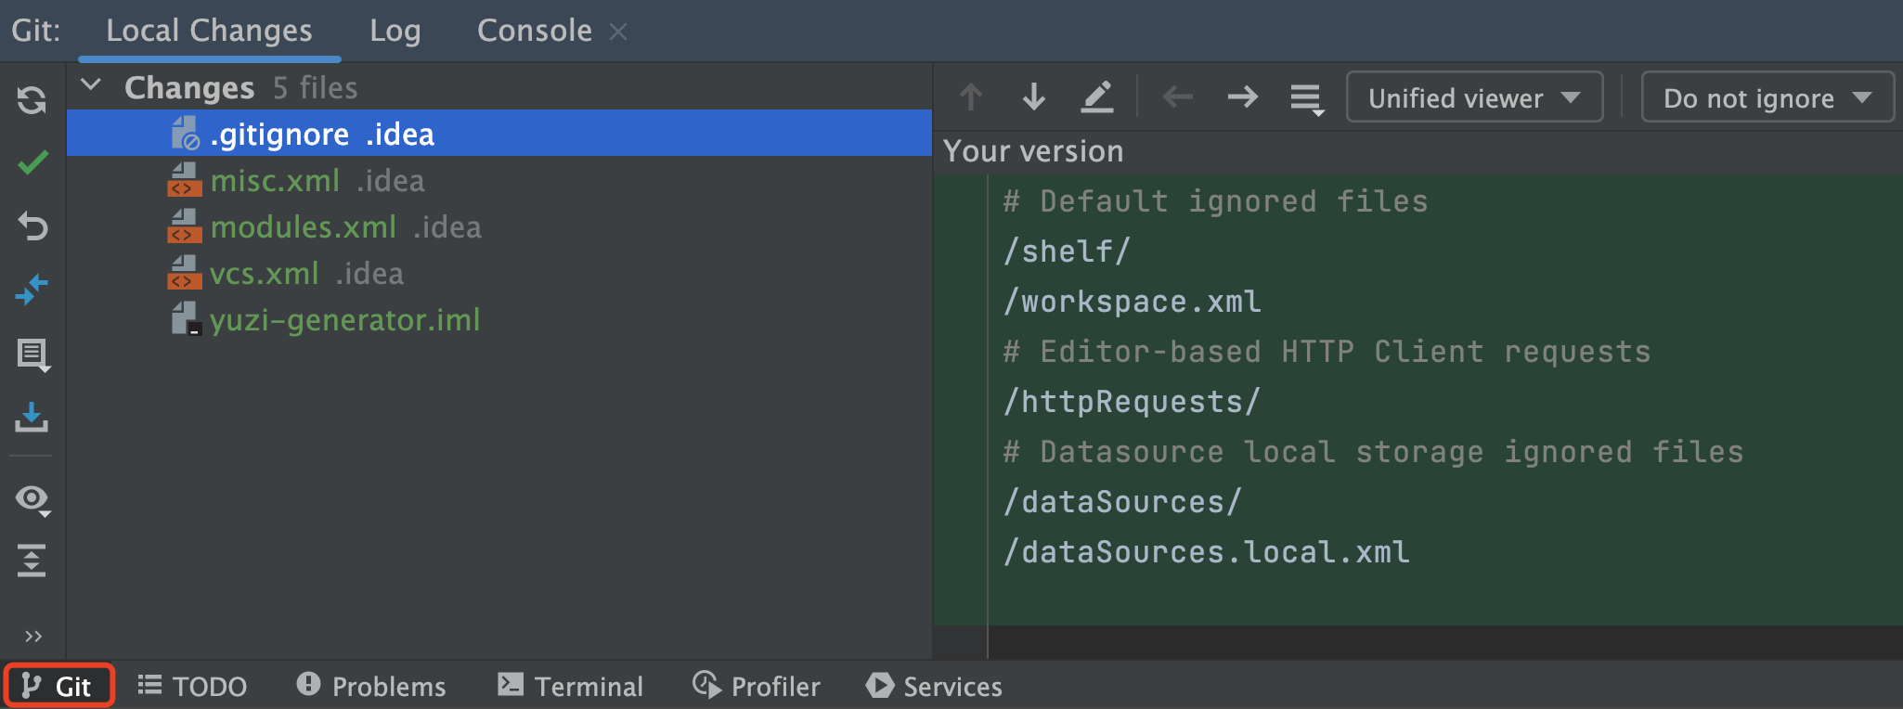Click the blue Show Diff arrows icon
Image resolution: width=1903 pixels, height=709 pixels.
point(32,290)
